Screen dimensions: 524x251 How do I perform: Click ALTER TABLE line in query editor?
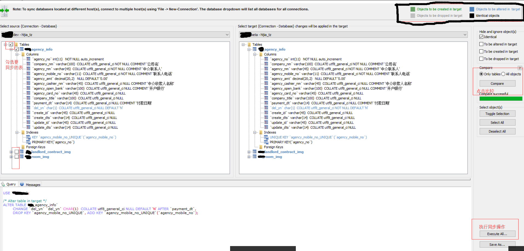tap(30, 205)
